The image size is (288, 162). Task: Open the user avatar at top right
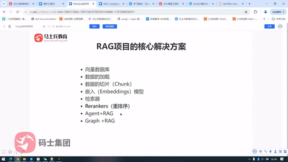pyautogui.click(x=280, y=27)
